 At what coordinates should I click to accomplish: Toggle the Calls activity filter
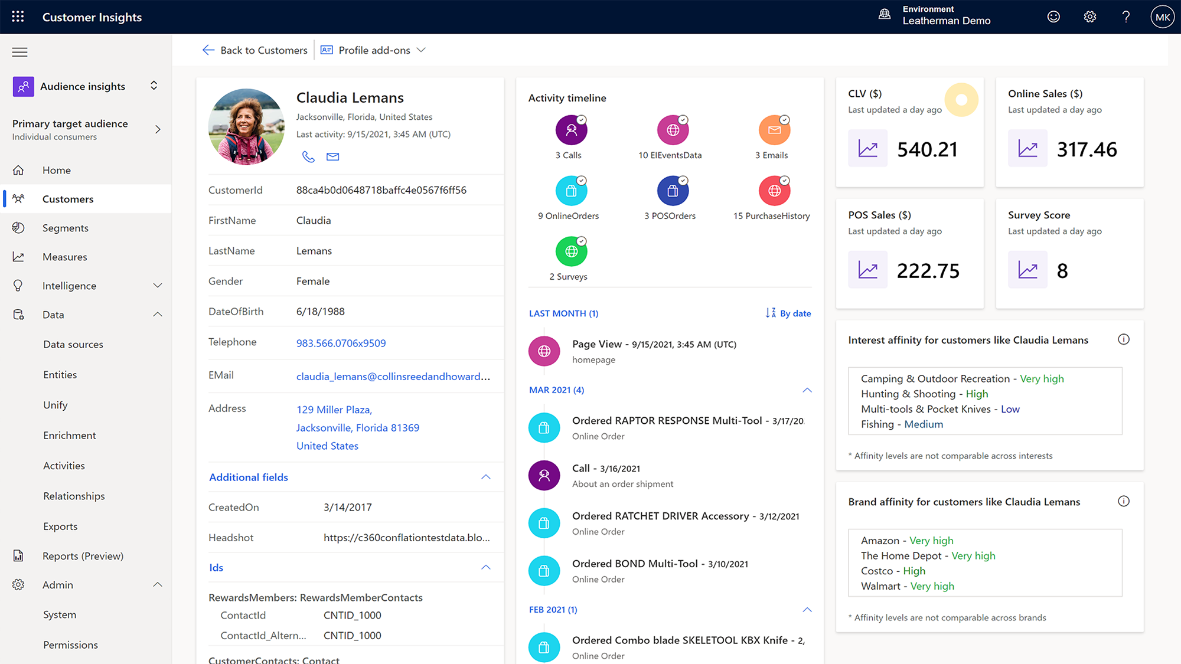pos(571,130)
